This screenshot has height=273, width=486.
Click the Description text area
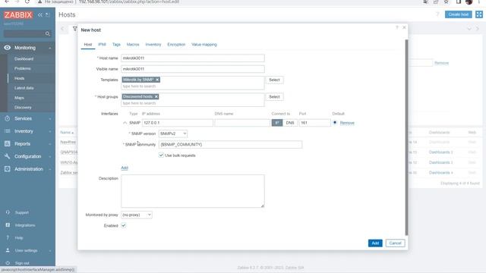pos(193,191)
